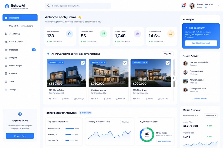Click the search properties input field
Image resolution: width=223 pixels, height=148 pixels.
tap(78, 6)
